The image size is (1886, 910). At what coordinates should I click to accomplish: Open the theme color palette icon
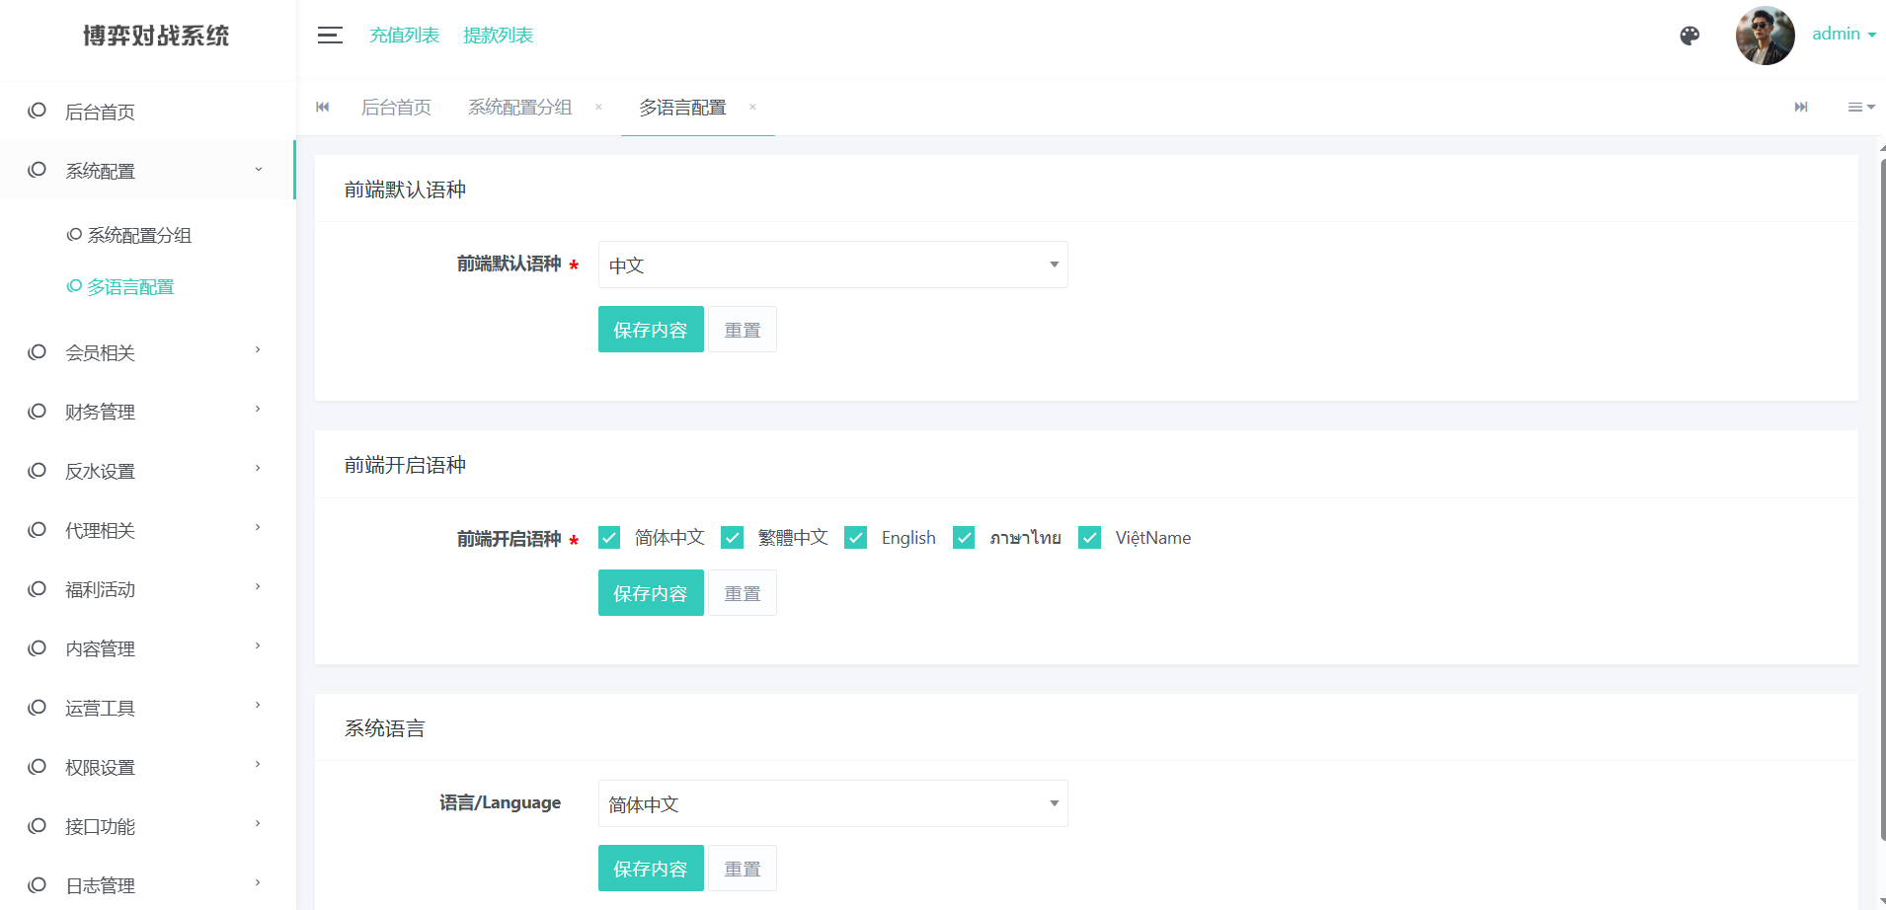[x=1690, y=36]
